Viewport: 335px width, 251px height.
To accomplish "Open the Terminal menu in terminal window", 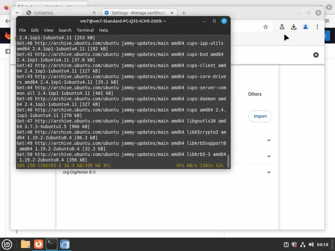I will 85,30.
